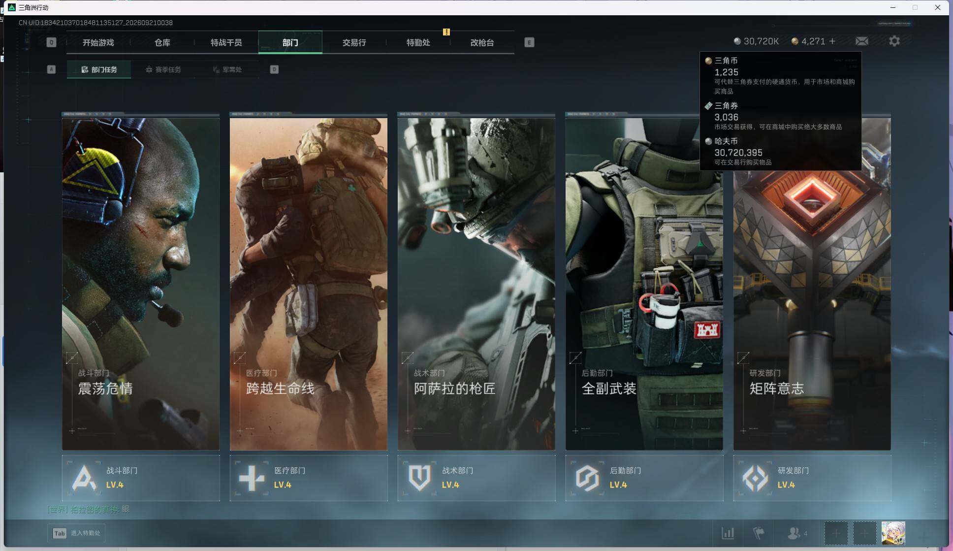Click the 哈夫币 heading in tooltip

point(726,141)
